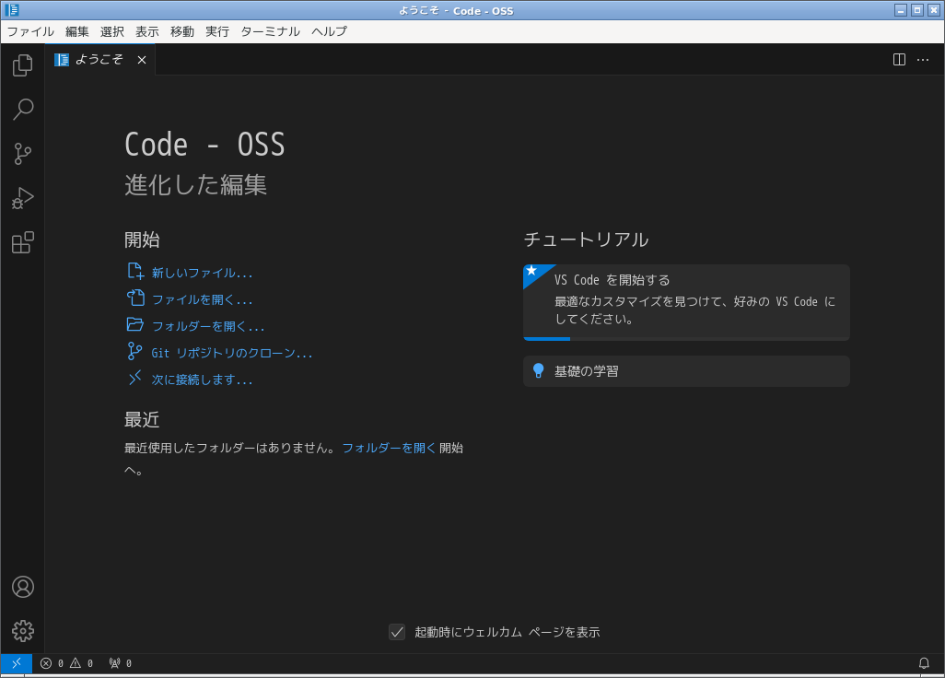
Task: Minimize the Code - OSS window
Action: pos(901,9)
